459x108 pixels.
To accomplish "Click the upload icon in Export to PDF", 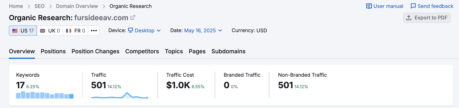I will pyautogui.click(x=409, y=18).
